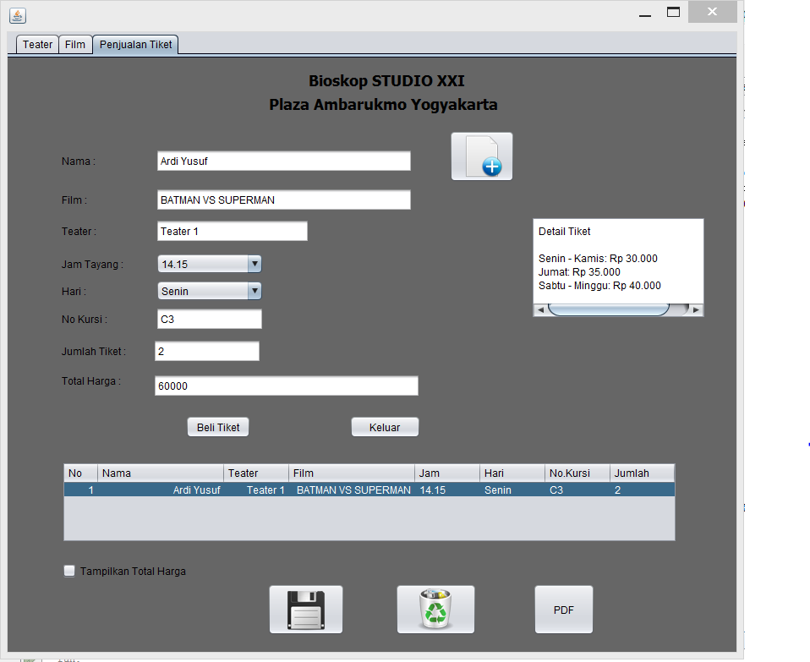
Task: Click the Jumlah column header
Action: (x=642, y=473)
